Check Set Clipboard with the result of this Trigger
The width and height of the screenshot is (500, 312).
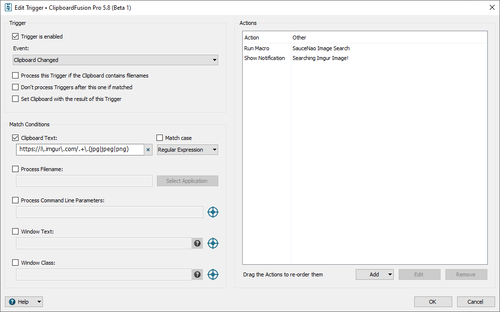tap(16, 99)
